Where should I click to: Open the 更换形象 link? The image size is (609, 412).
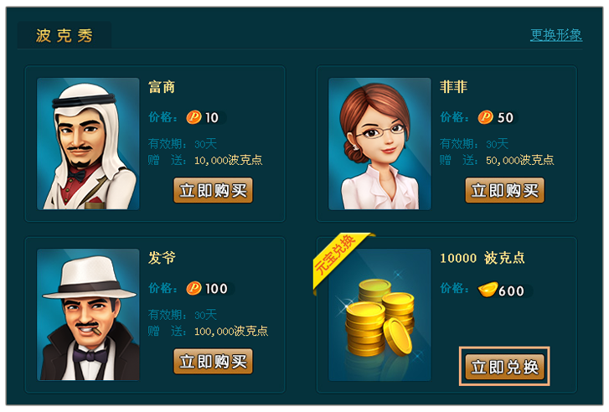(556, 35)
